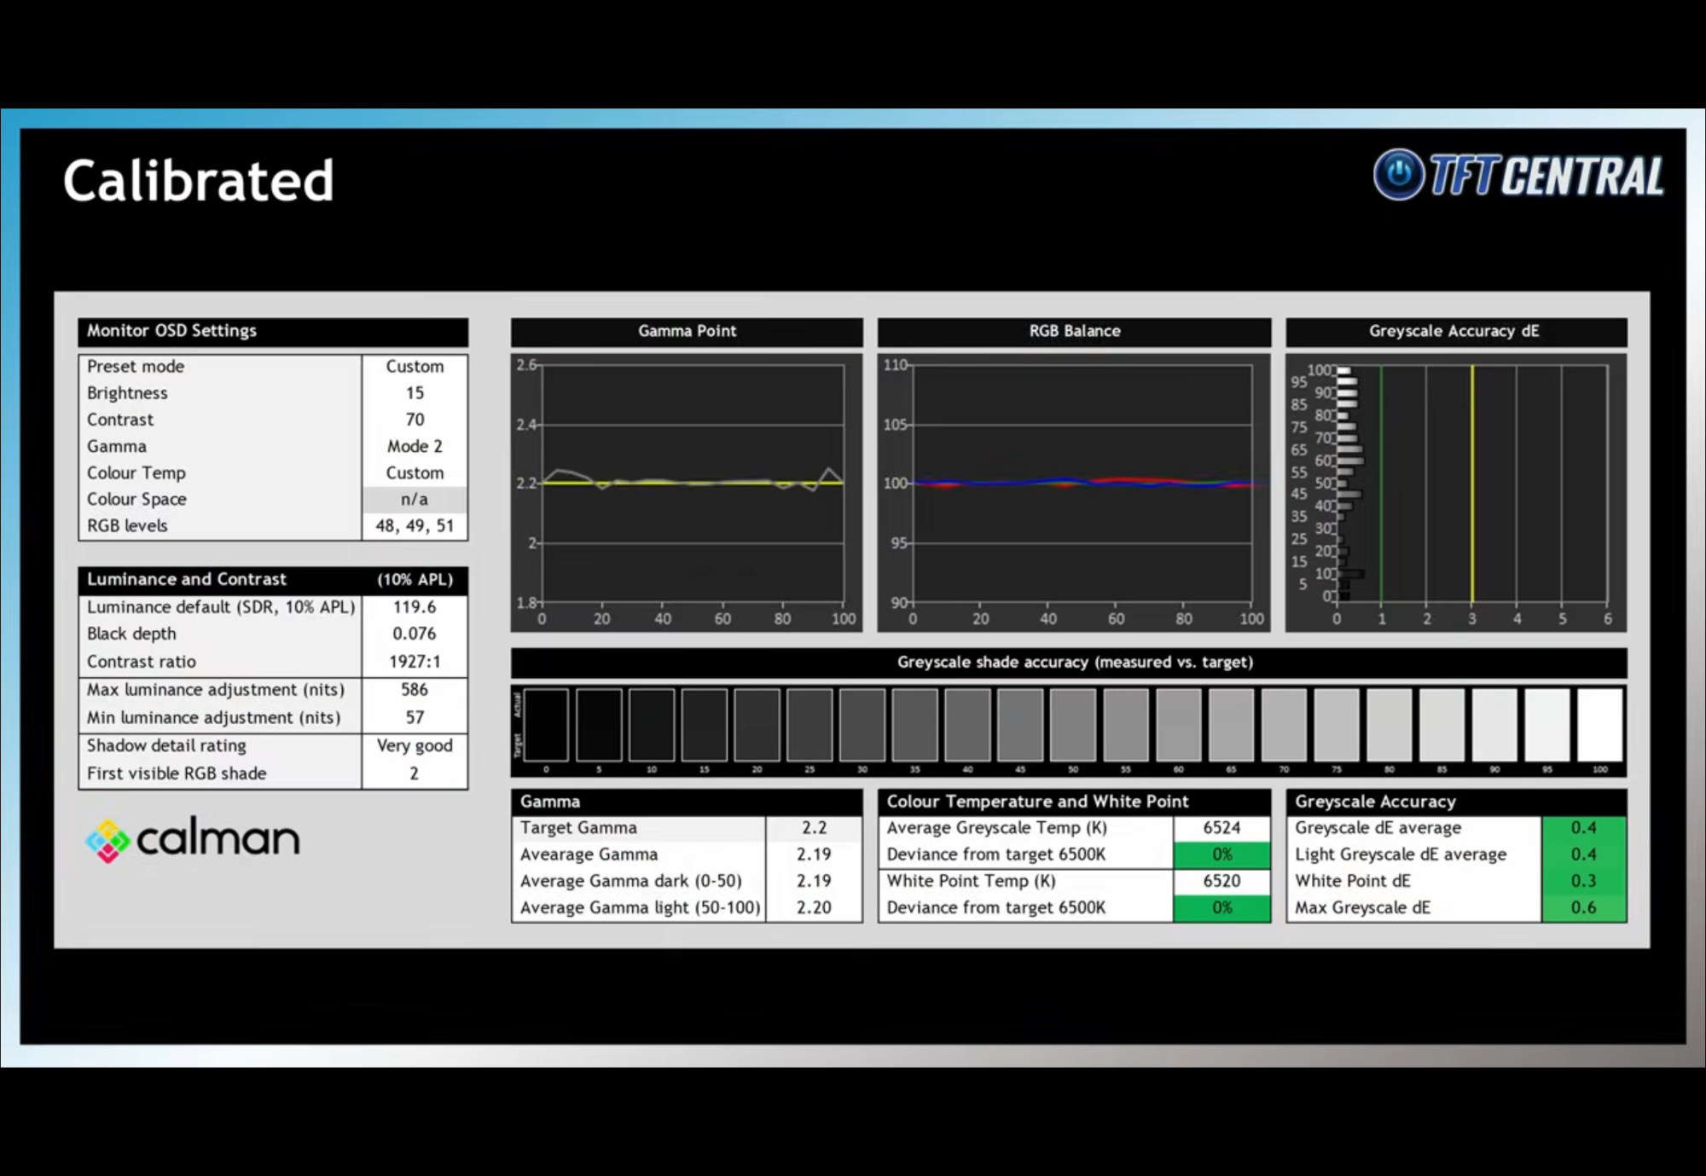Click the green Greyscale dE average value 0.4

point(1583,827)
